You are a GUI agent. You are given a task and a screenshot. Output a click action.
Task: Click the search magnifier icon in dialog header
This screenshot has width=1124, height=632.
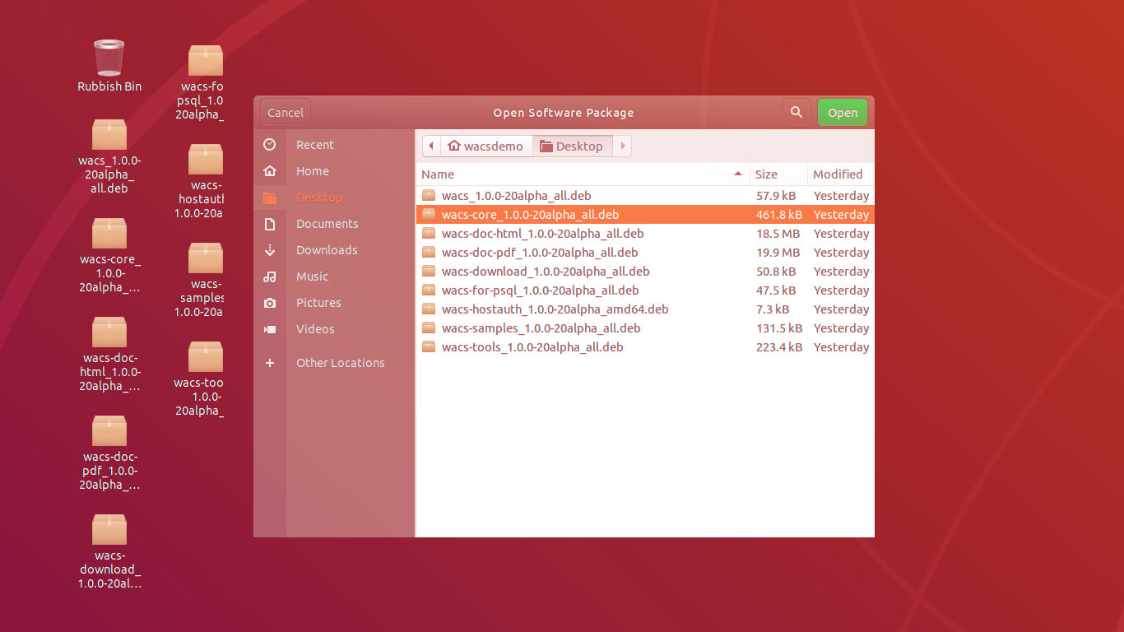pos(796,113)
